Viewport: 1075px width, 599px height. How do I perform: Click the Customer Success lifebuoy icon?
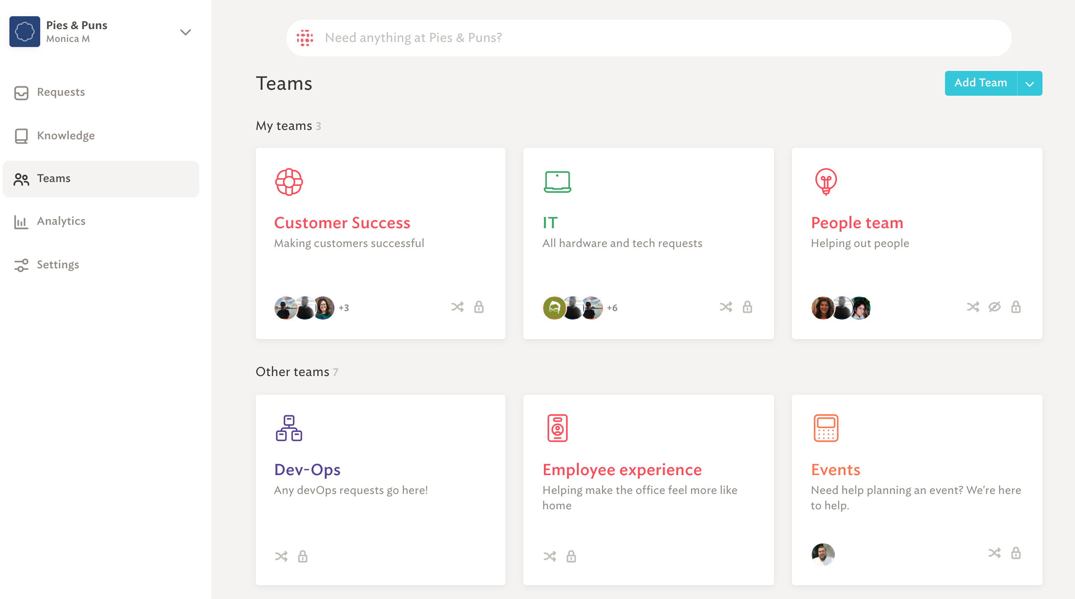289,182
